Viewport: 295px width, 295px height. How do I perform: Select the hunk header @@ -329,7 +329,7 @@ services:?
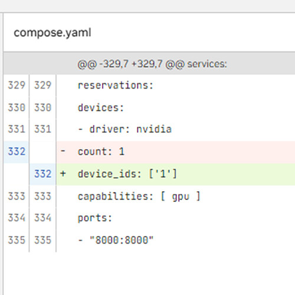click(x=152, y=64)
